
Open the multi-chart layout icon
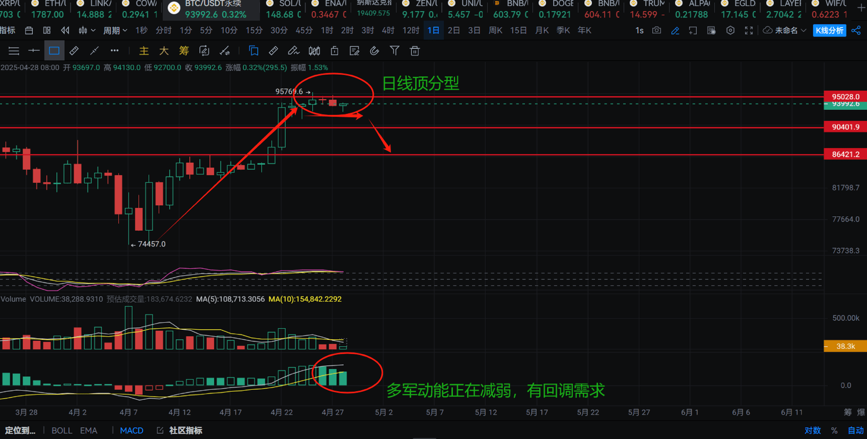(47, 31)
